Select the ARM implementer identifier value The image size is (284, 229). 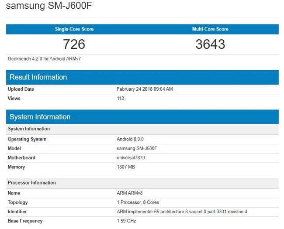point(182,212)
